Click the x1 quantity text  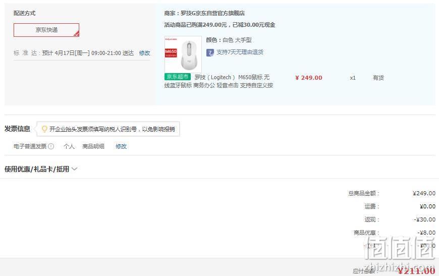[x=353, y=78]
